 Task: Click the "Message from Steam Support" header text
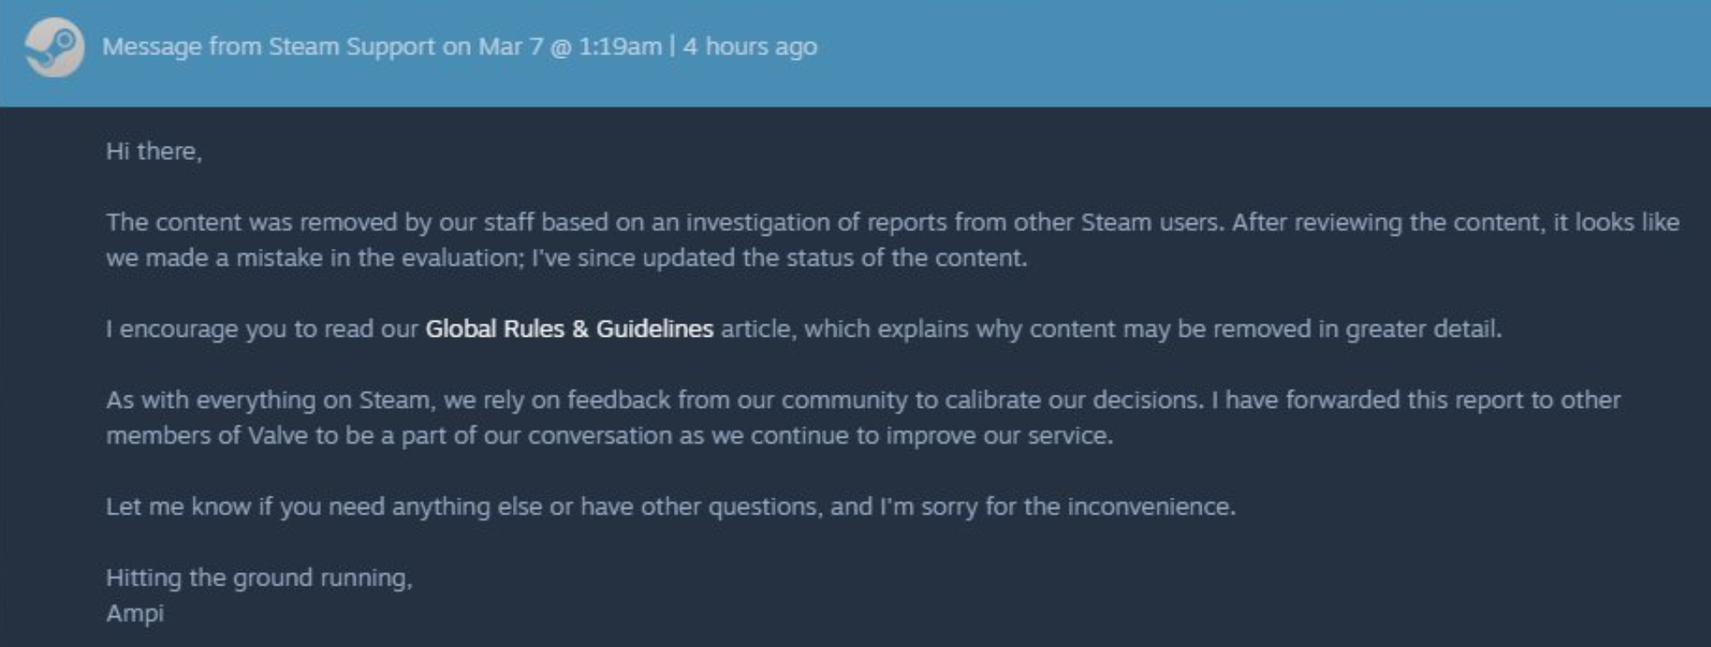pyautogui.click(x=268, y=47)
